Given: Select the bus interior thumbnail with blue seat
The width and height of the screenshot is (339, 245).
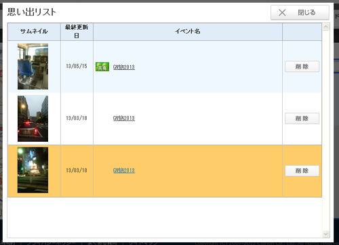Looking at the screenshot, I should click(33, 67).
